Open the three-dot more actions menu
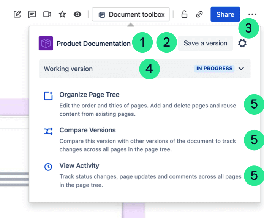 252,14
